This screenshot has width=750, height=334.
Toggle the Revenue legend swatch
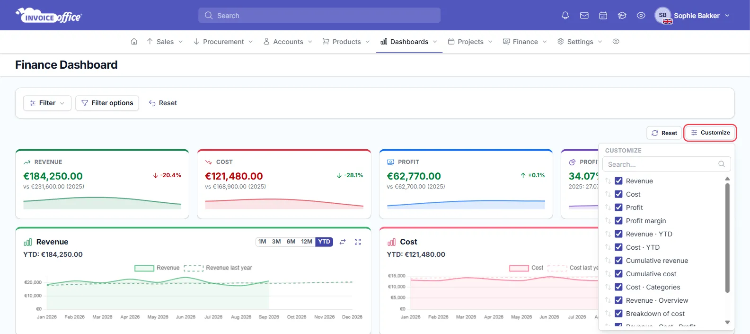click(x=144, y=268)
